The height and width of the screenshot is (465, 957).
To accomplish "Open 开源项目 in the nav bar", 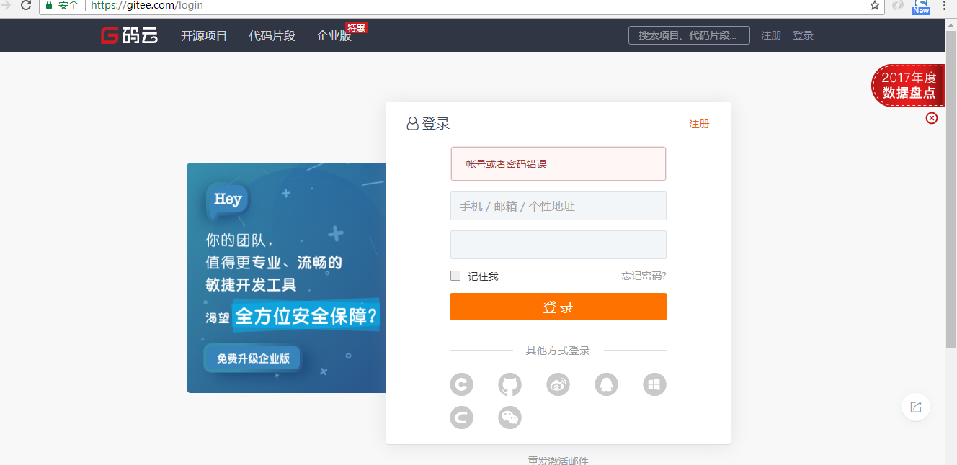I will click(204, 35).
